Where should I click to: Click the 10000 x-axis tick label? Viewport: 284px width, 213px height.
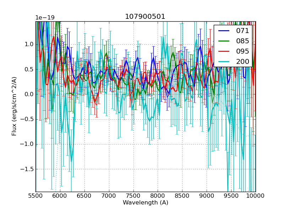point(256,196)
